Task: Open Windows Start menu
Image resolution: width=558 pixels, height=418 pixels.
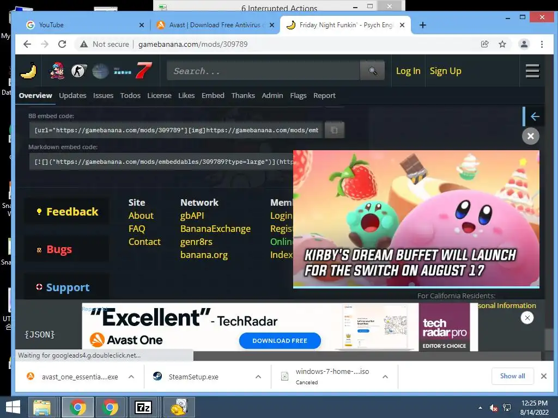Action: pos(13,407)
